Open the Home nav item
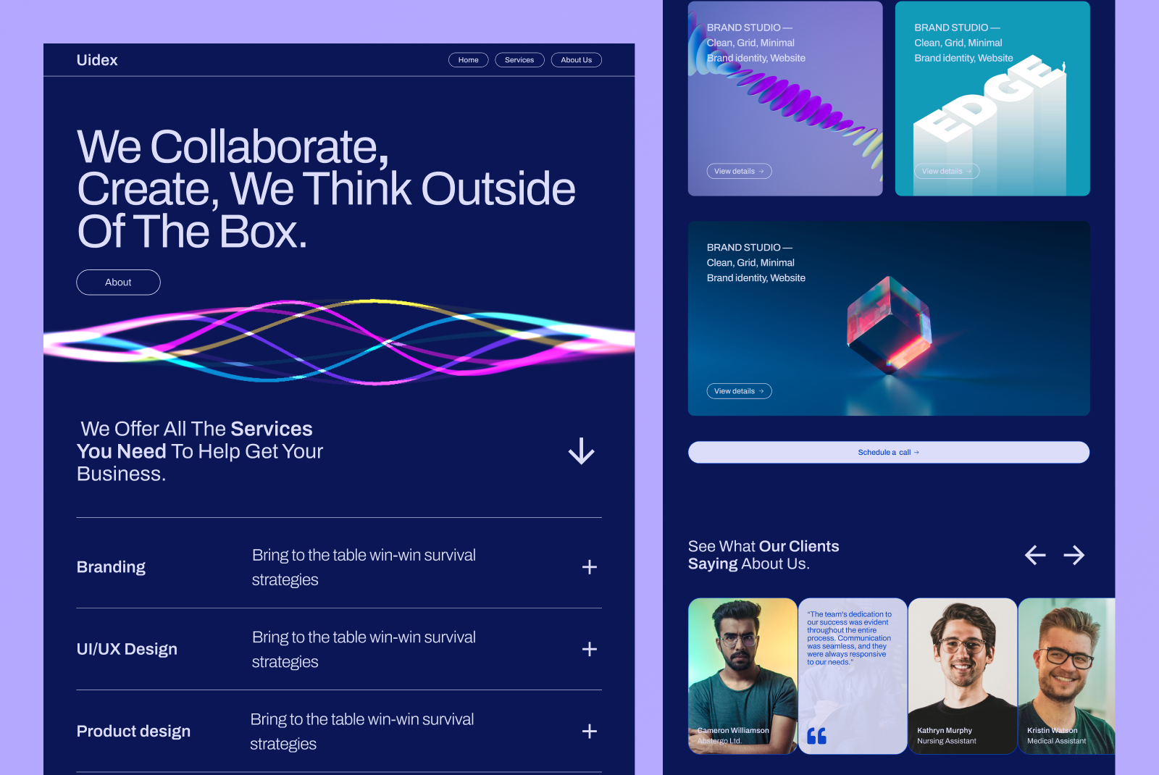This screenshot has height=775, width=1159. click(468, 60)
